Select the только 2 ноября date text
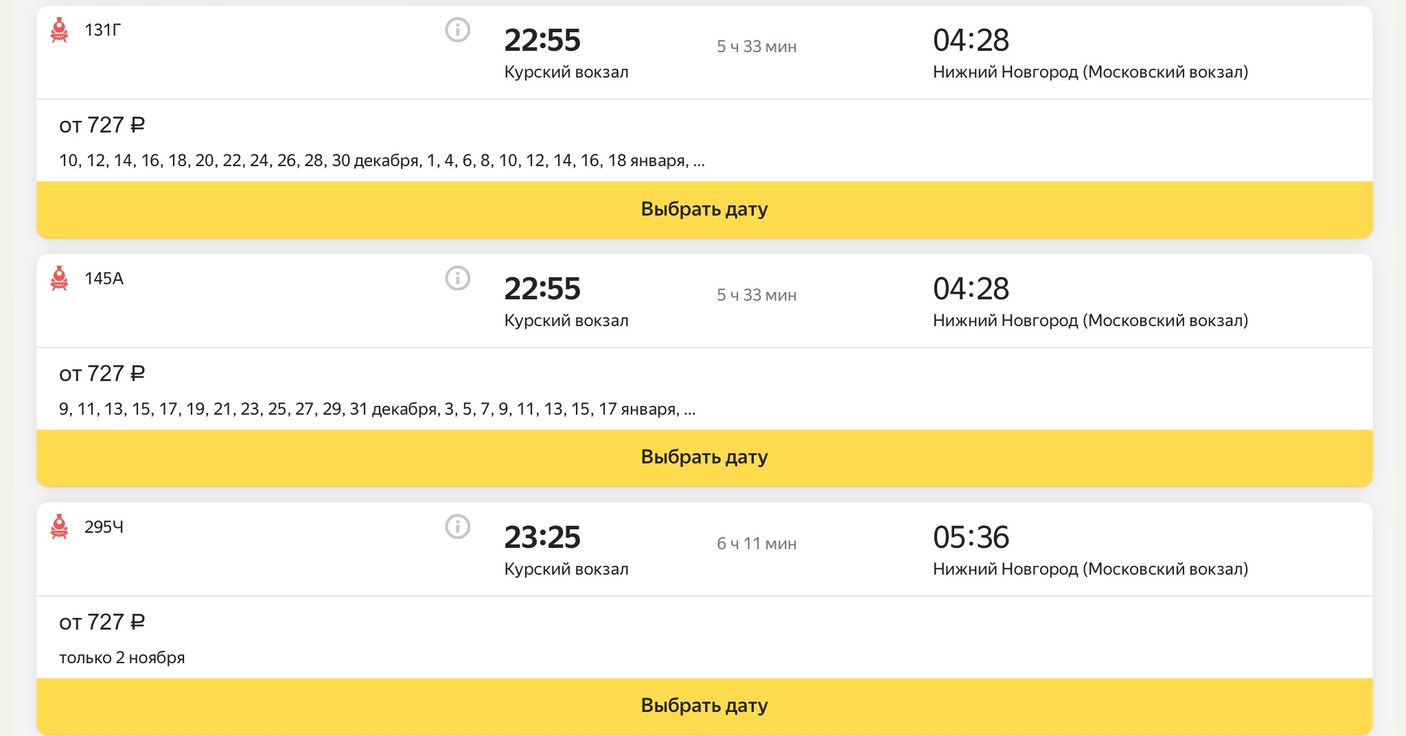The height and width of the screenshot is (736, 1406). 122,658
